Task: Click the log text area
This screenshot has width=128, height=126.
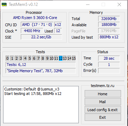Action: (41, 105)
